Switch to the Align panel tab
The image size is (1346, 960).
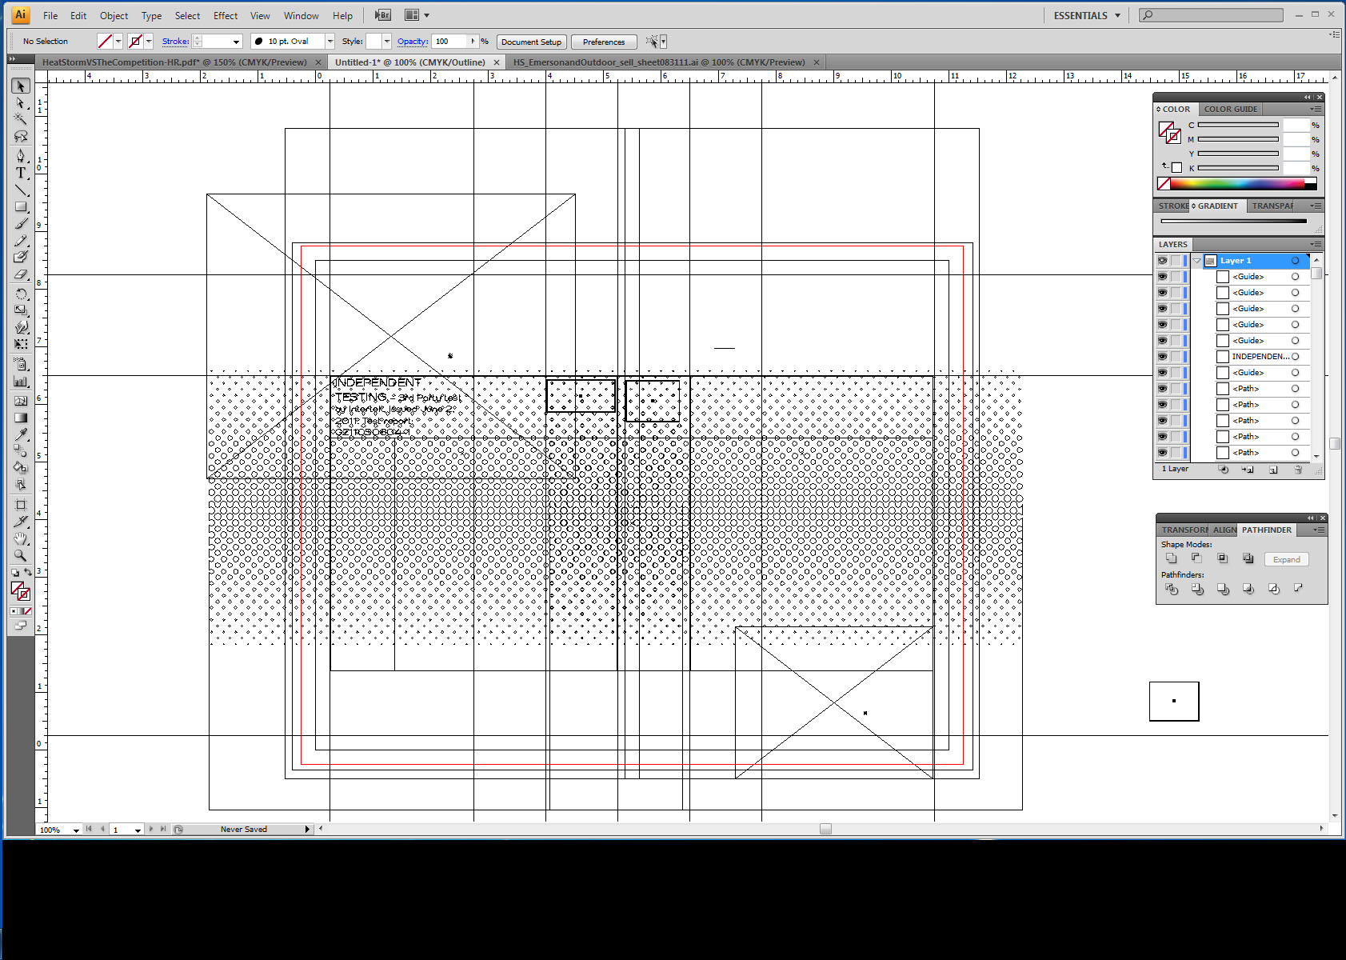pos(1224,530)
